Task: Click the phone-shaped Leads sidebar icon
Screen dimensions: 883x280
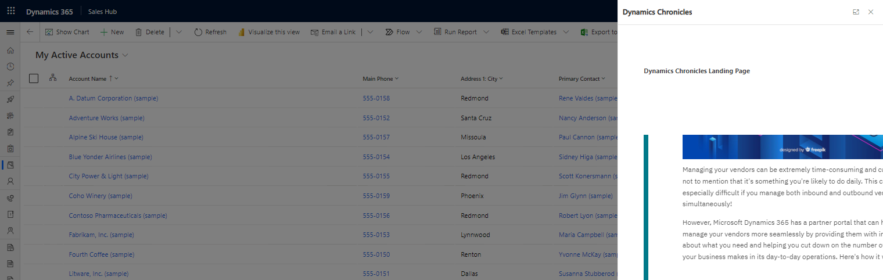Action: pos(10,198)
